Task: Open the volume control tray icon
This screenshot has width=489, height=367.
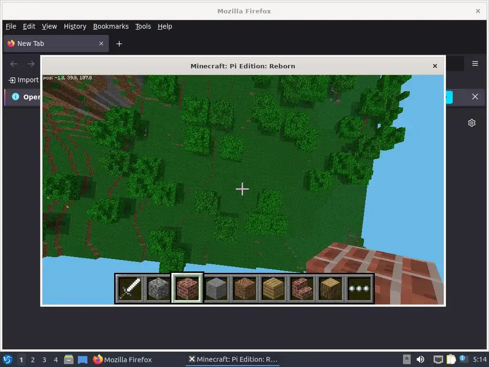Action: point(420,359)
